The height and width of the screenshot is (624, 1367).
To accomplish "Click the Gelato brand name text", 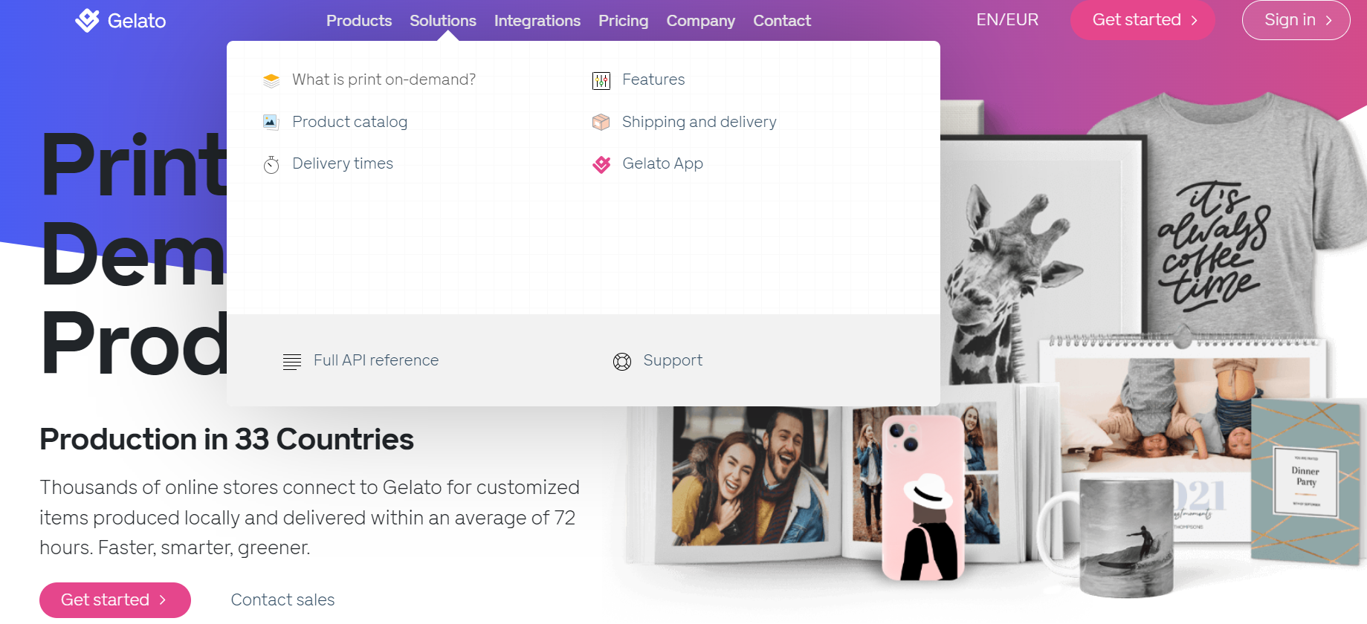I will click(x=137, y=21).
